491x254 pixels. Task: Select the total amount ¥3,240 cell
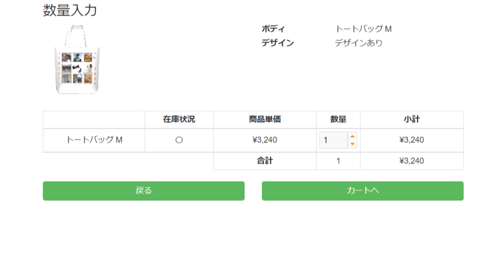(x=412, y=161)
